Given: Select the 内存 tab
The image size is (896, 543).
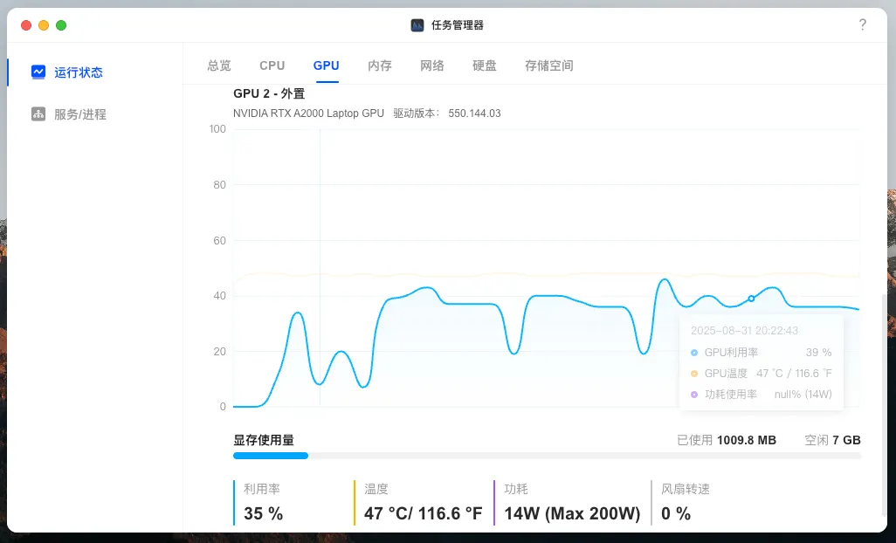Looking at the screenshot, I should click(x=379, y=65).
